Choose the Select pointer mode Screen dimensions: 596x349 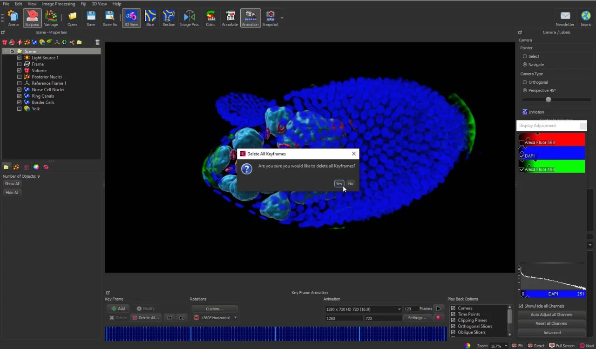coord(525,56)
